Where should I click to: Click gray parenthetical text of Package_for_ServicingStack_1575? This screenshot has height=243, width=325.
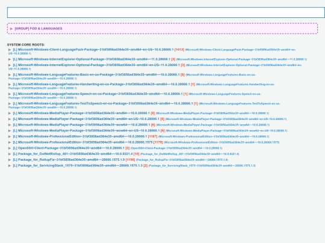[202, 166]
